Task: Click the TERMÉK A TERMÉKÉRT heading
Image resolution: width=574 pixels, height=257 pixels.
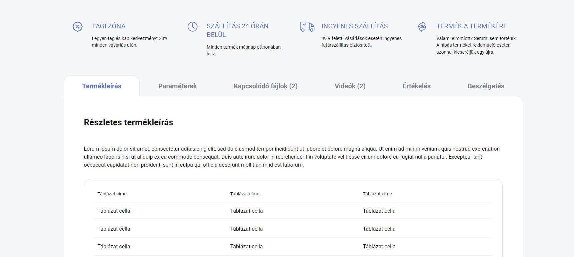Action: (471, 26)
